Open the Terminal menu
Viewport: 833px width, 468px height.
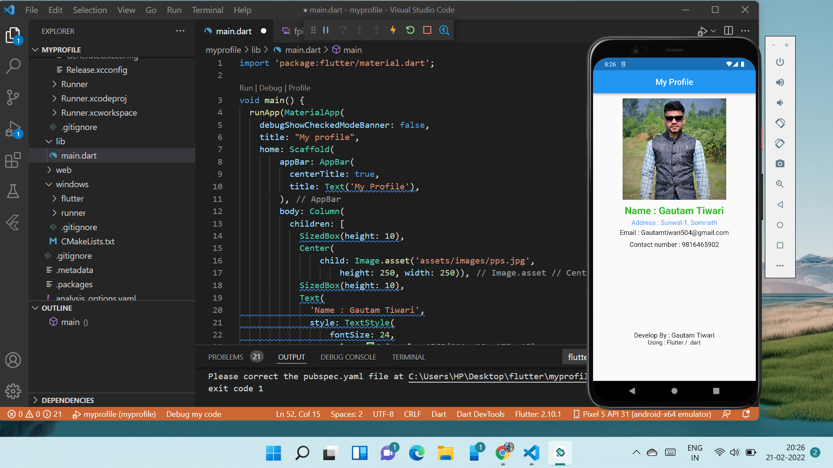point(207,10)
